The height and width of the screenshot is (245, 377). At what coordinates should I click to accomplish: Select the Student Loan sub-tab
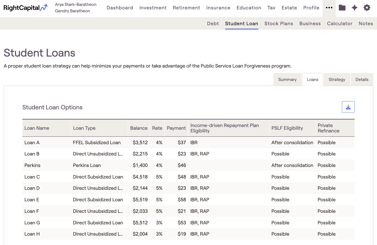coord(242,24)
